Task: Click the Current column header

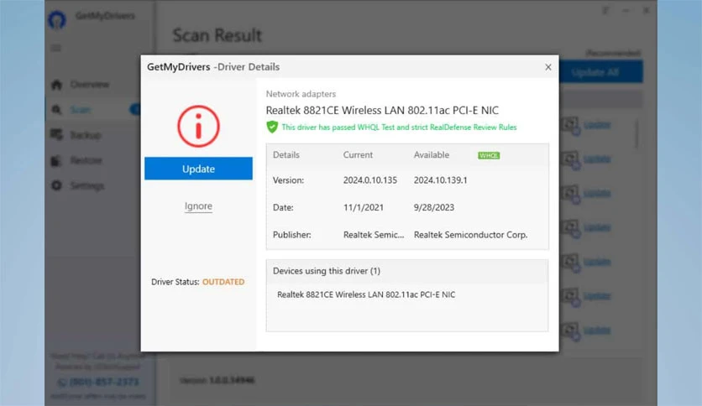Action: click(x=358, y=155)
